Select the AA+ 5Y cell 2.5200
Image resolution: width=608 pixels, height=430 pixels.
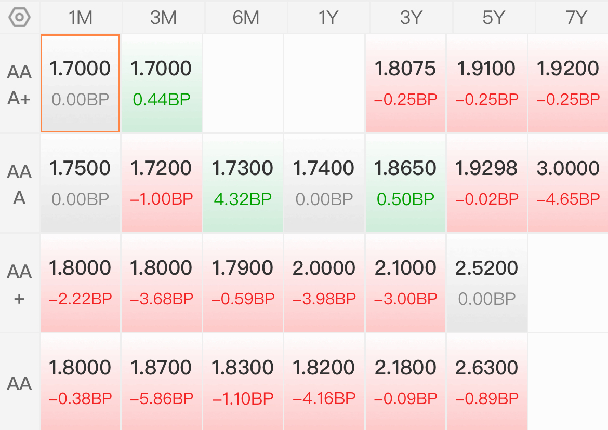pyautogui.click(x=487, y=283)
